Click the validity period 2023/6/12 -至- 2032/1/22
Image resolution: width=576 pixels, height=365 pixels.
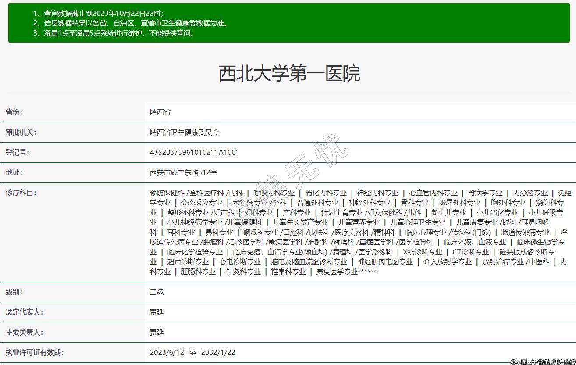pyautogui.click(x=192, y=353)
